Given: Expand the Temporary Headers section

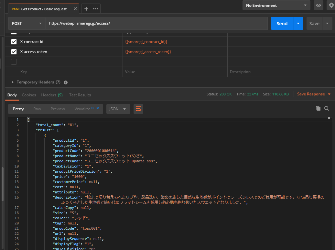Looking at the screenshot, I should click(13, 82).
